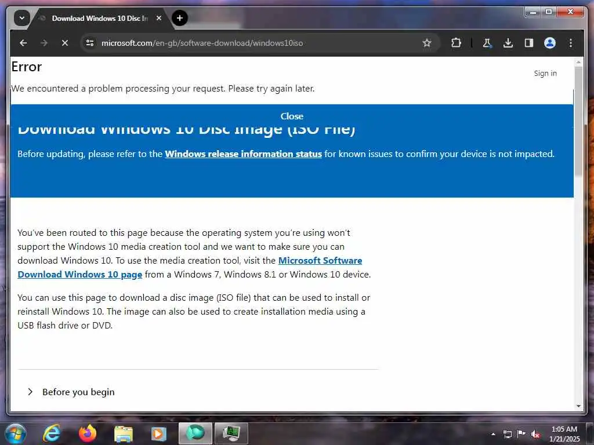The height and width of the screenshot is (445, 594).
Task: Open a new browser tab
Action: [180, 18]
